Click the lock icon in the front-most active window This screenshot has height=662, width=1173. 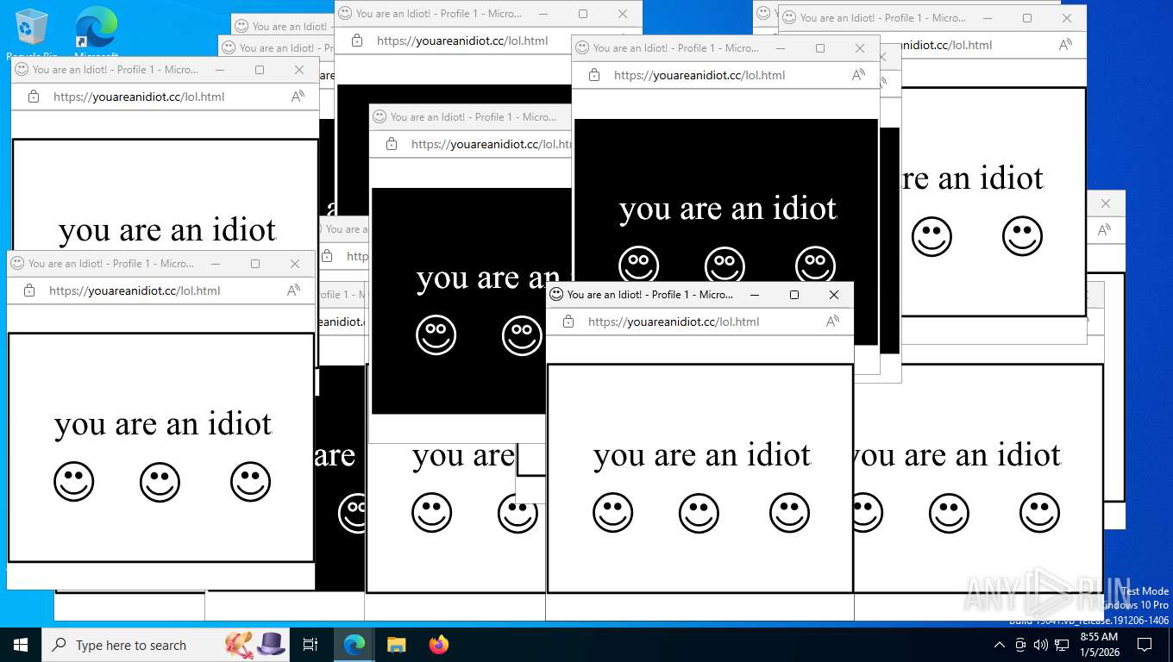point(568,322)
